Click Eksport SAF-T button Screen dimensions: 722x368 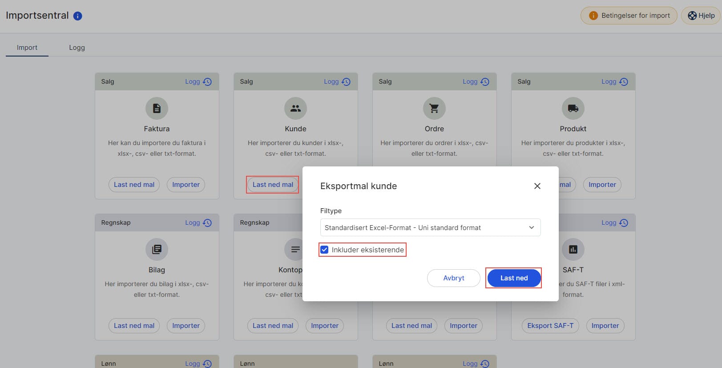pyautogui.click(x=550, y=326)
